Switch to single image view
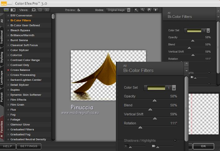Image resolution: width=220 pixels, height=151 pixels. tap(34, 10)
